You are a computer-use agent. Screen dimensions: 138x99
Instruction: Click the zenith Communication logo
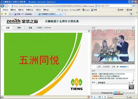tap(14, 21)
